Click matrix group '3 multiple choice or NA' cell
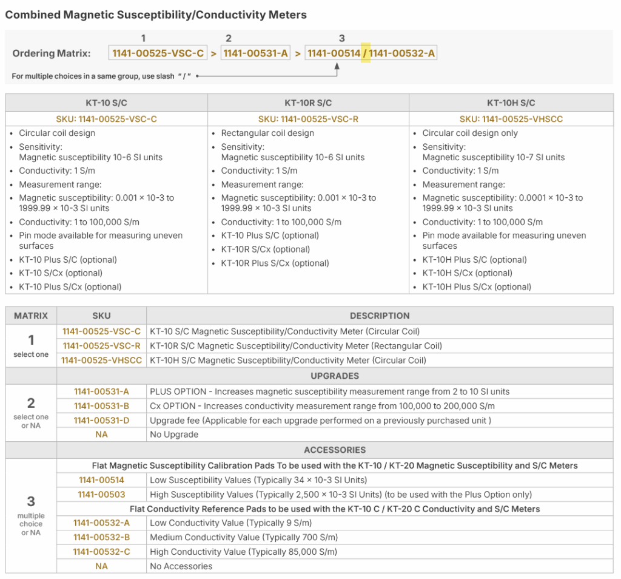621x579 pixels. (31, 516)
